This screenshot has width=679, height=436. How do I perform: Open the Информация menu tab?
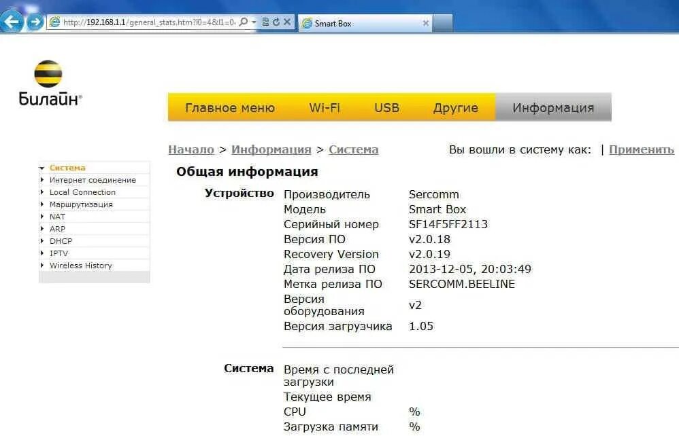tap(553, 107)
